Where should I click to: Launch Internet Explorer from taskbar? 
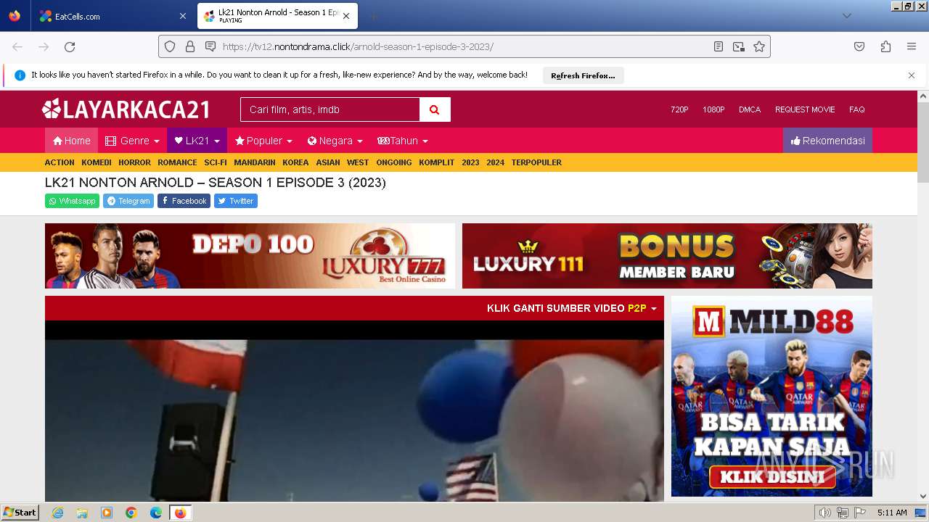pyautogui.click(x=57, y=513)
